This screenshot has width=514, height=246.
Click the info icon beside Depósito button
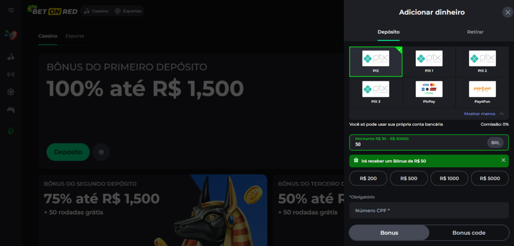pyautogui.click(x=101, y=152)
